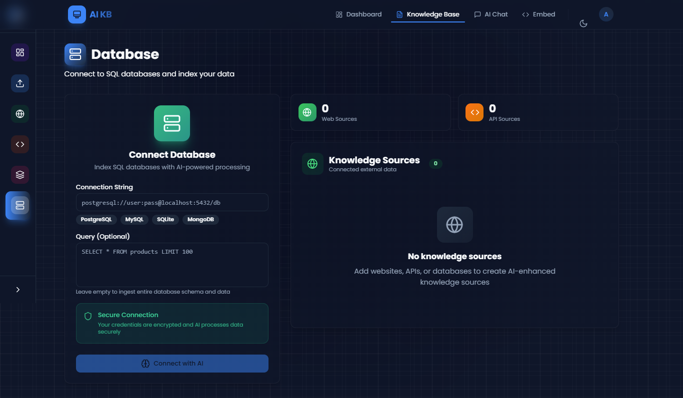Select the database sidebar icon
This screenshot has width=683, height=398.
pos(20,205)
